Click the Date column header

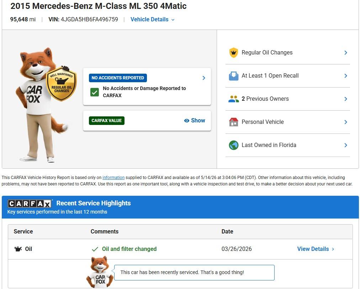[227, 232]
